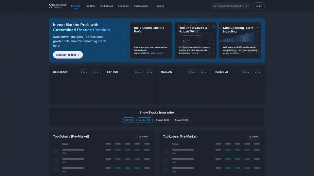Go to Find Stocks in navigation
This screenshot has width=314, height=176.
coord(106,6)
